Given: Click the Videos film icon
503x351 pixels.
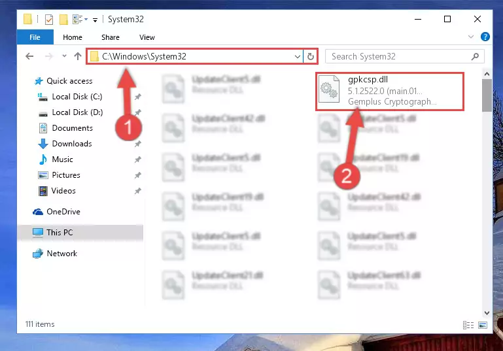Looking at the screenshot, I should click(x=43, y=191).
